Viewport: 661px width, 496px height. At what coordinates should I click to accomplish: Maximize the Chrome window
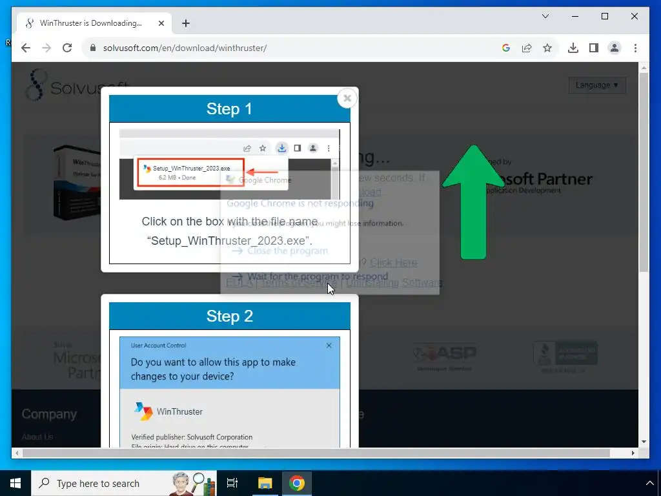pyautogui.click(x=604, y=16)
